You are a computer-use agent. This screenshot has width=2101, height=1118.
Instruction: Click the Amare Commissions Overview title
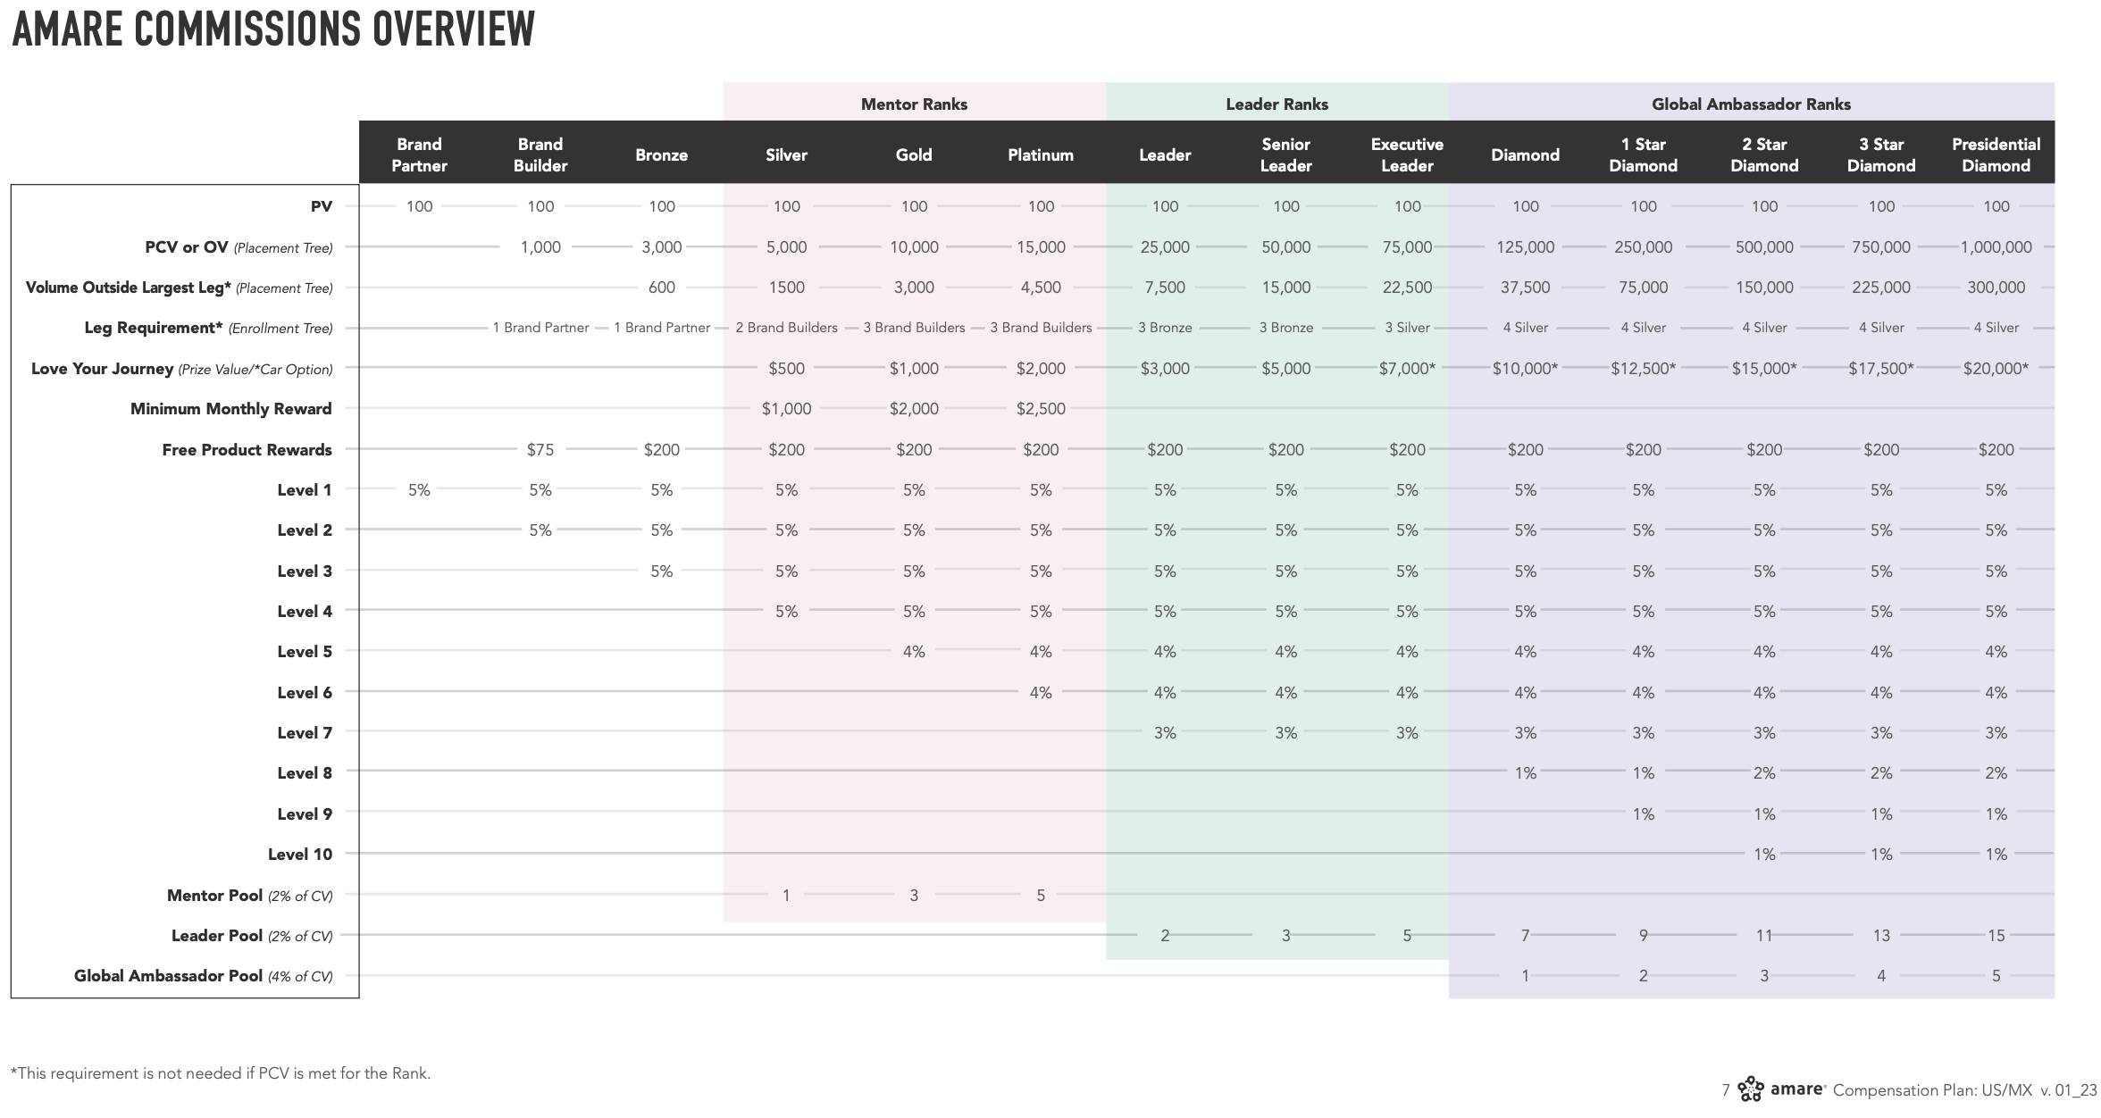tap(273, 29)
